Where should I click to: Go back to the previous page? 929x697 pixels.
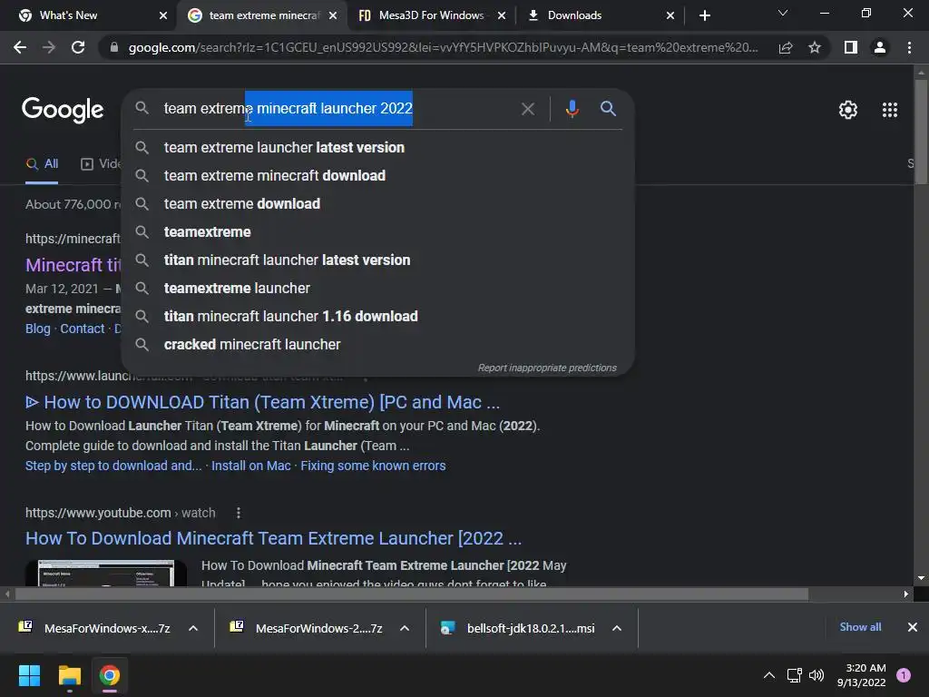point(20,47)
